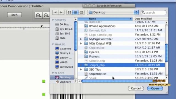Image resolution: width=176 pixels, height=99 pixels.
Task: Click sidebar scroll up arrow
Action: pyautogui.click(x=76, y=19)
